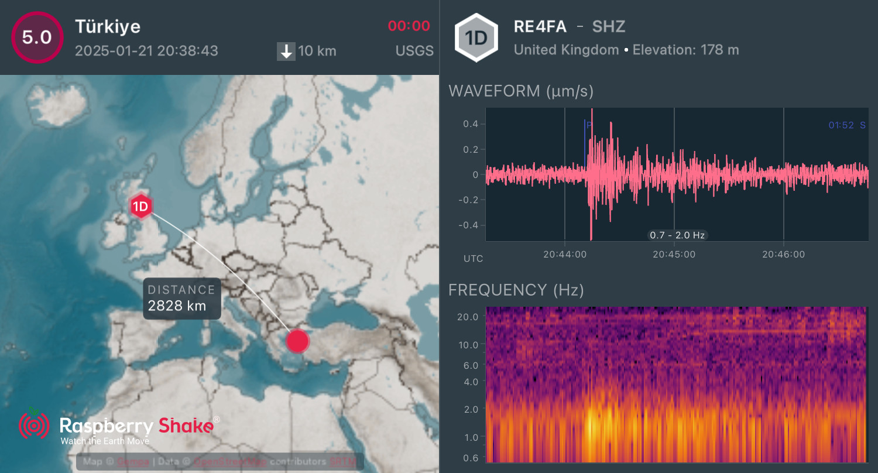Click the 0.7 - 2.0 Hz filter badge
878x473 pixels.
coord(678,235)
